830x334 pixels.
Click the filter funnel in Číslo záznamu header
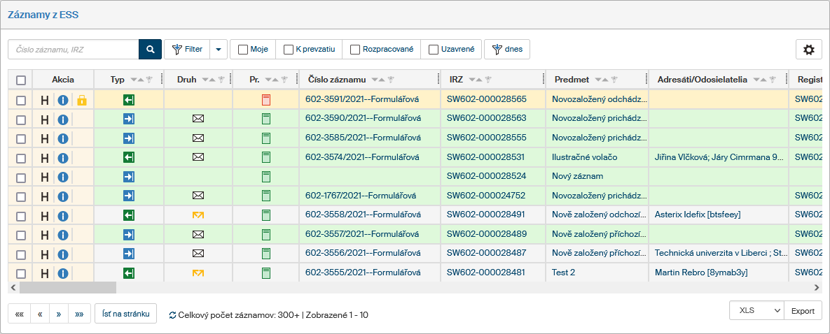392,80
